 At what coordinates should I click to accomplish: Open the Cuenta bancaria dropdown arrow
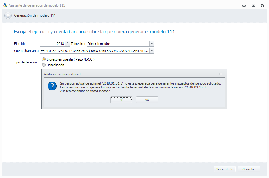pyautogui.click(x=152, y=51)
